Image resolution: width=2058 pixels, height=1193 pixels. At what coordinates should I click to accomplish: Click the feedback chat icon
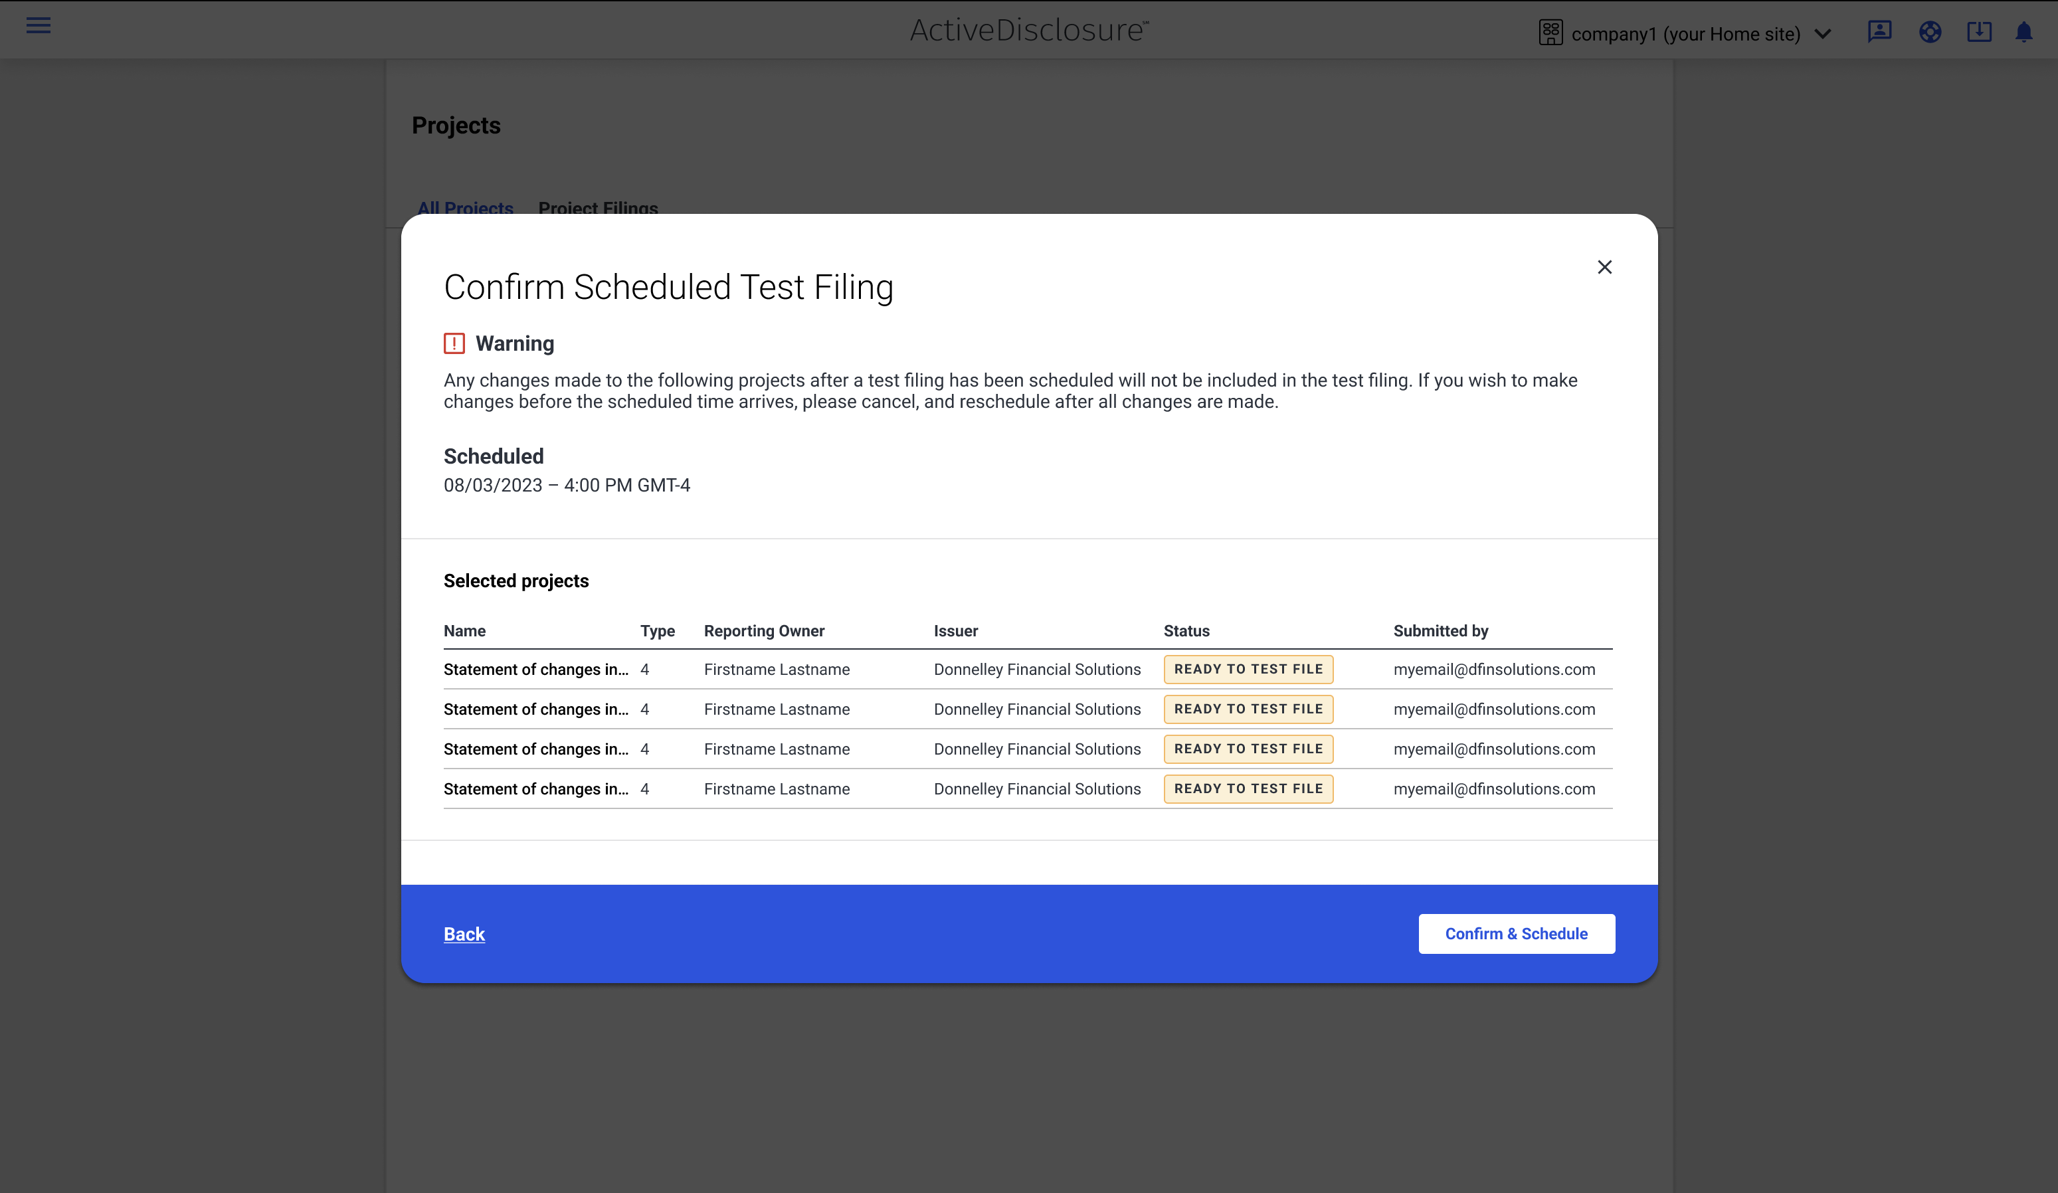click(x=1879, y=32)
